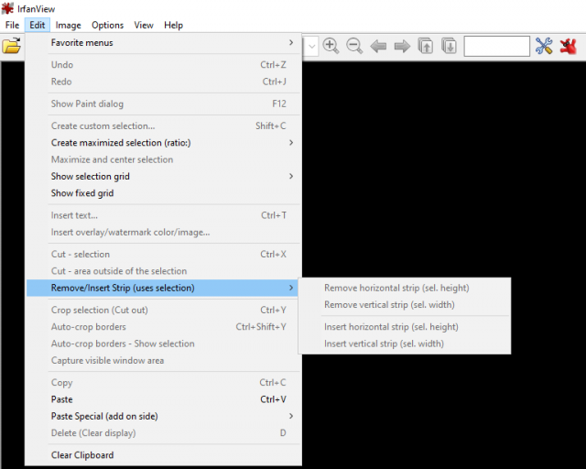Open the Image menu

tap(68, 25)
